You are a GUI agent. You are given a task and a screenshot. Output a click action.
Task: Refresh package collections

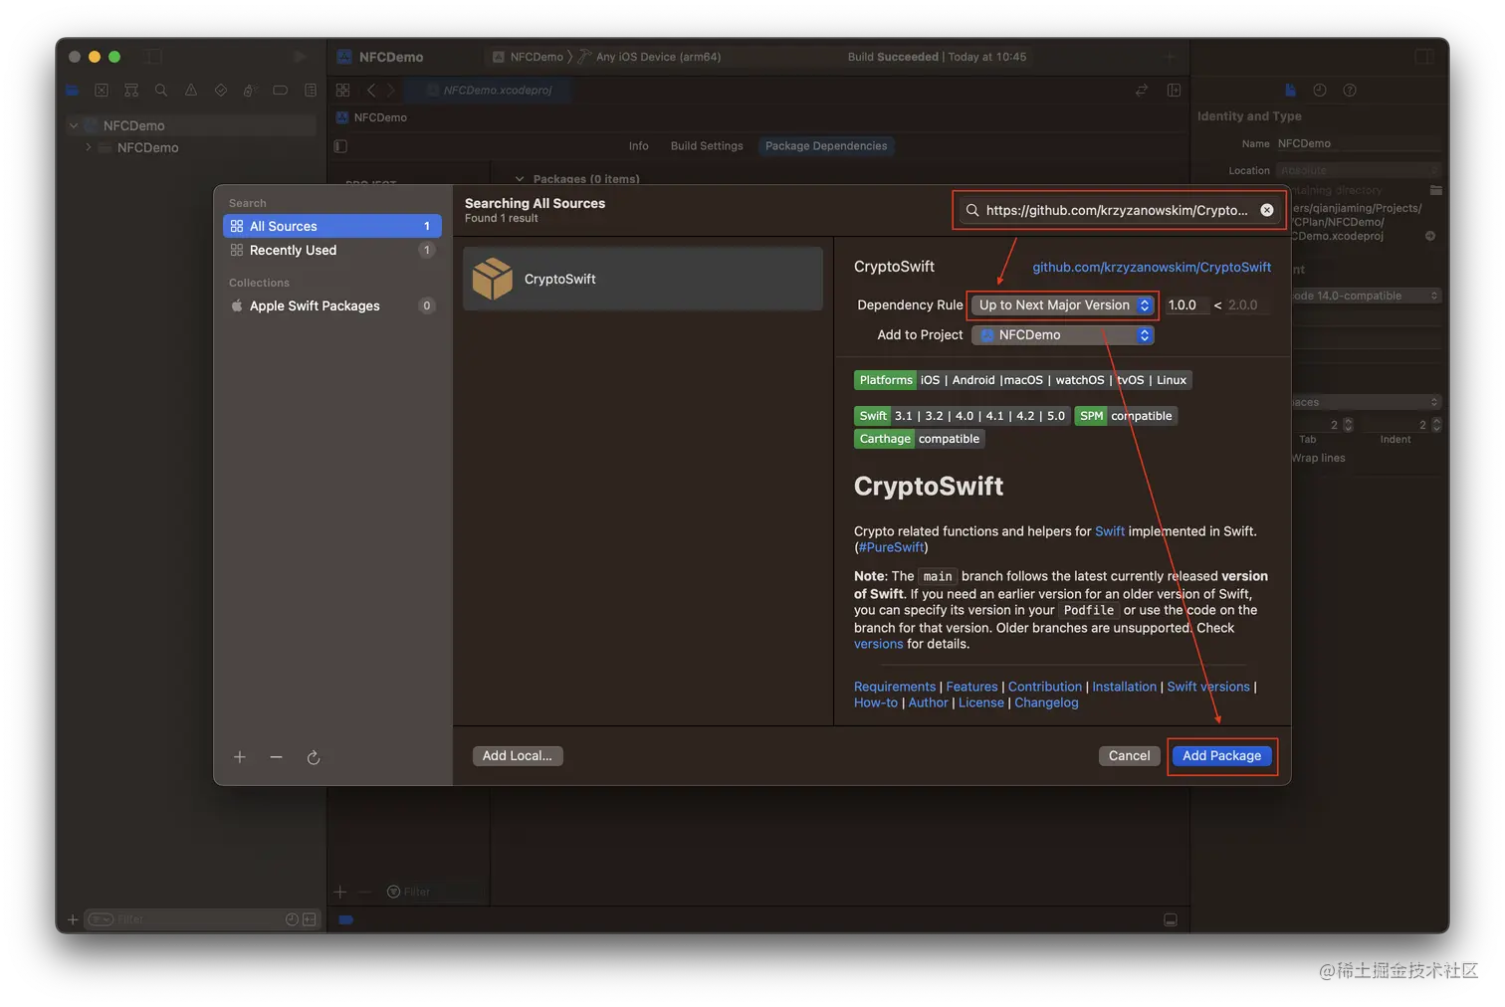click(x=314, y=757)
